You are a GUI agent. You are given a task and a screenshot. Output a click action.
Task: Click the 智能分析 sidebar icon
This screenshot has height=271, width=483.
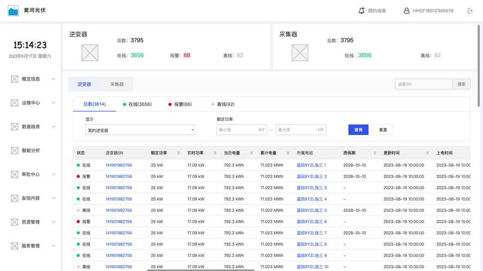(15, 151)
